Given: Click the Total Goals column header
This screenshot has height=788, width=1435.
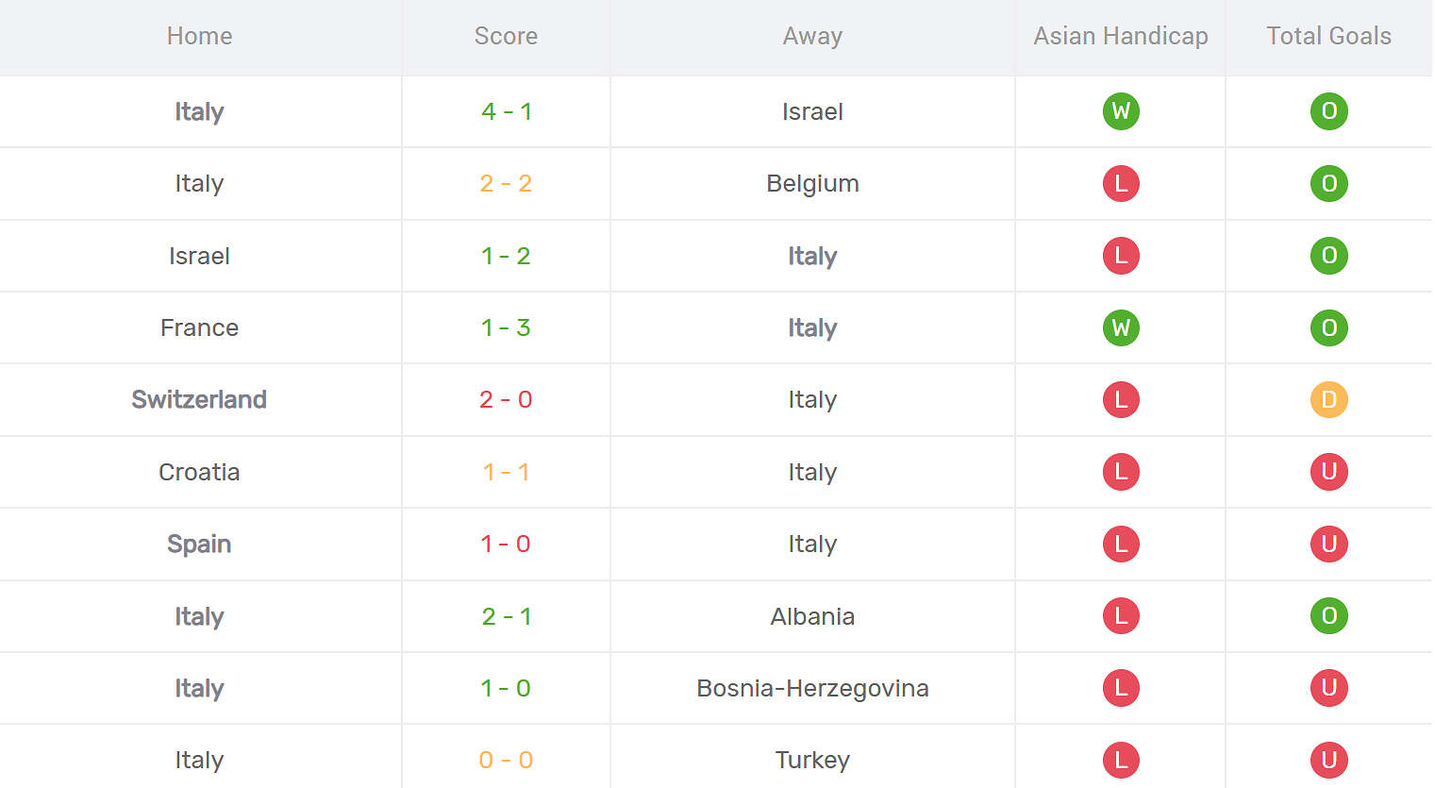Looking at the screenshot, I should [1328, 36].
